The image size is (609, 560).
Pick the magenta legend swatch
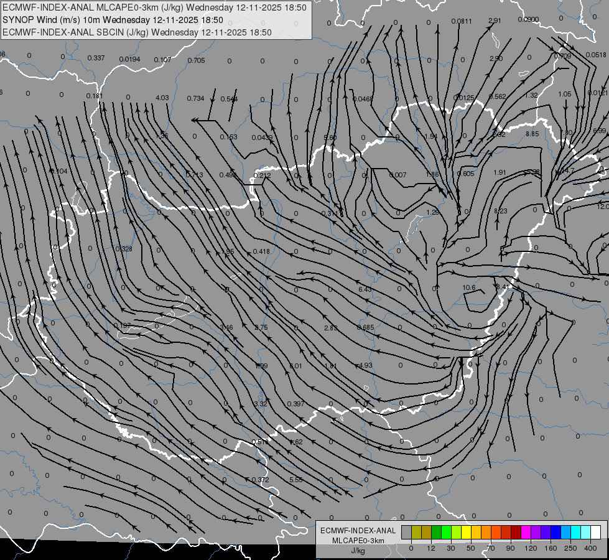click(526, 532)
